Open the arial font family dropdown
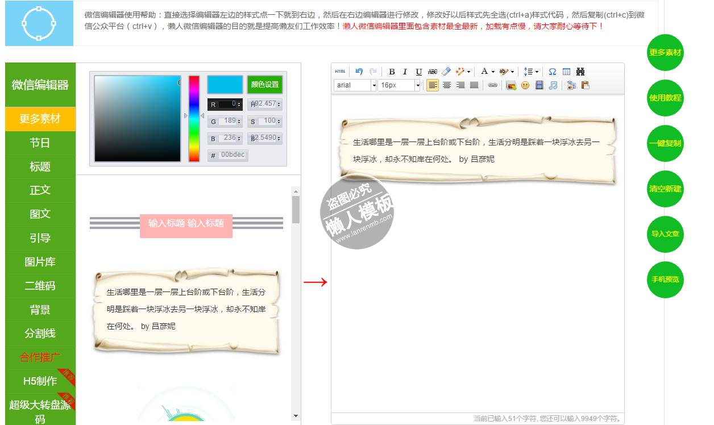This screenshot has height=425, width=714. (x=355, y=85)
